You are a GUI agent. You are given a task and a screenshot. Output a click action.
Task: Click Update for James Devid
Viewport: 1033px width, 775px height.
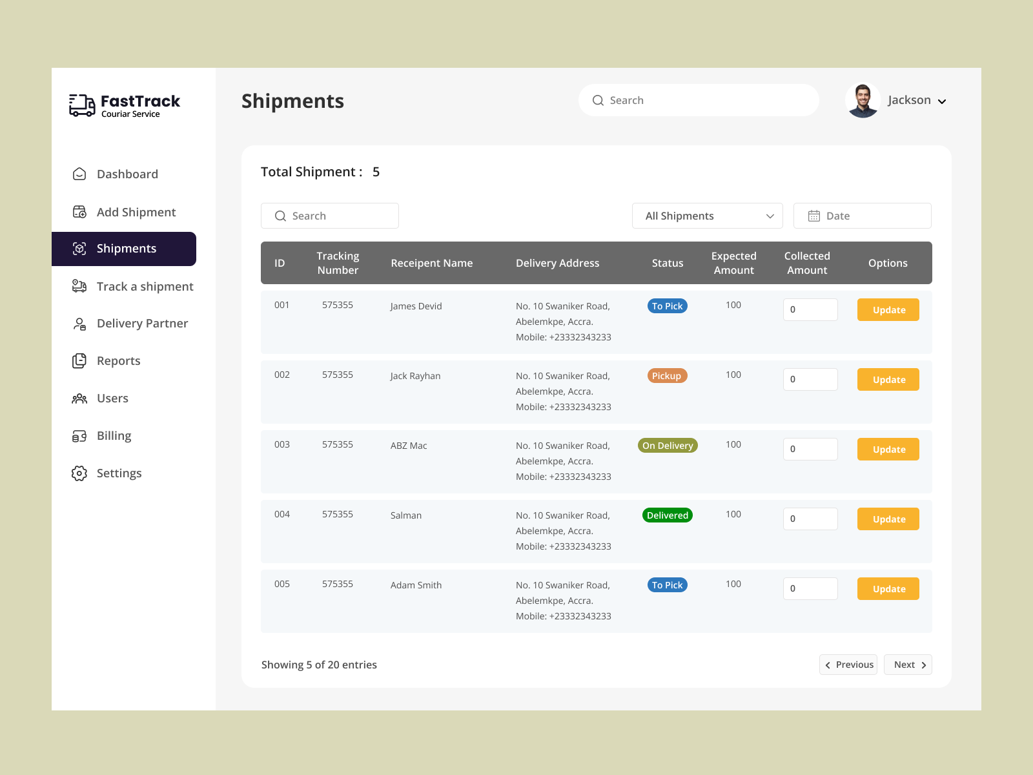pos(888,309)
